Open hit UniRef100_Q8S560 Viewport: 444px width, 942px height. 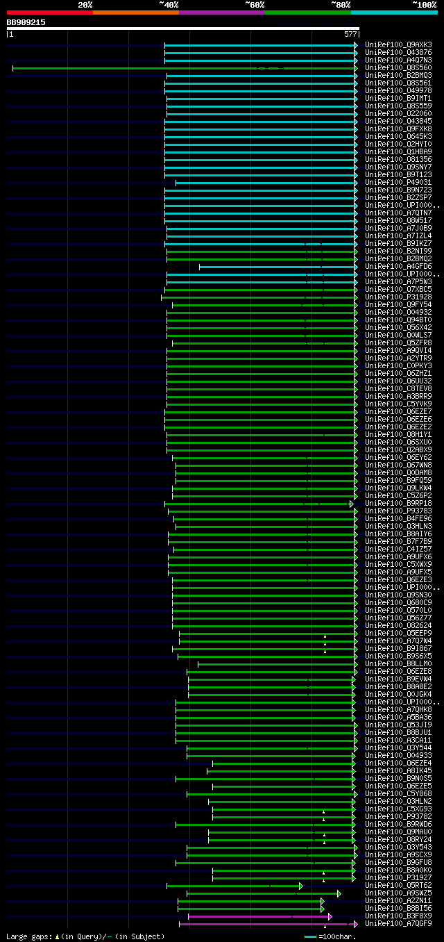(398, 68)
